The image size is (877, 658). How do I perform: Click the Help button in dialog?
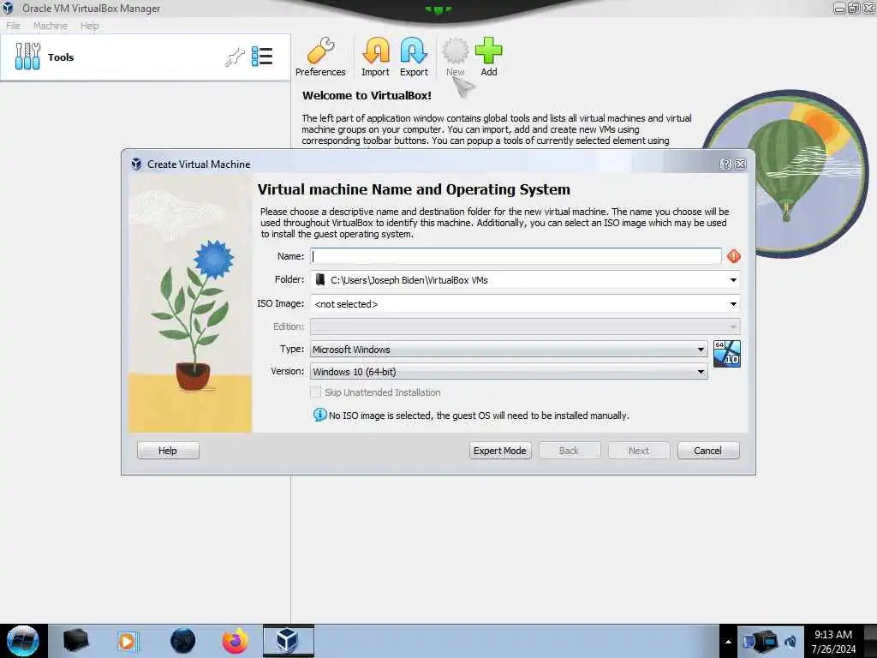tap(168, 451)
